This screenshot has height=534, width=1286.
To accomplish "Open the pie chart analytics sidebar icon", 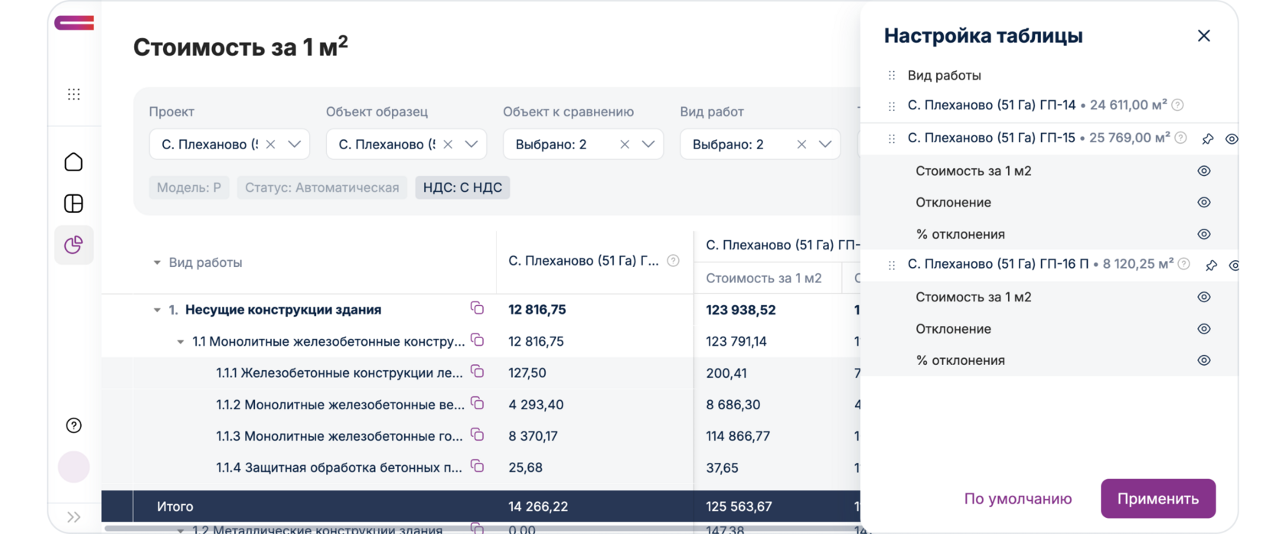I will (x=73, y=245).
